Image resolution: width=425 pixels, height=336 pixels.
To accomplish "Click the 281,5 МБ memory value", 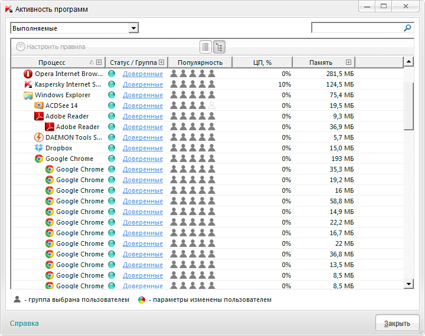I will tap(340, 74).
